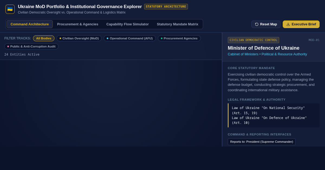The width and height of the screenshot is (325, 170).
Task: Switch to Procurement & Agencies tab
Action: 78,24
